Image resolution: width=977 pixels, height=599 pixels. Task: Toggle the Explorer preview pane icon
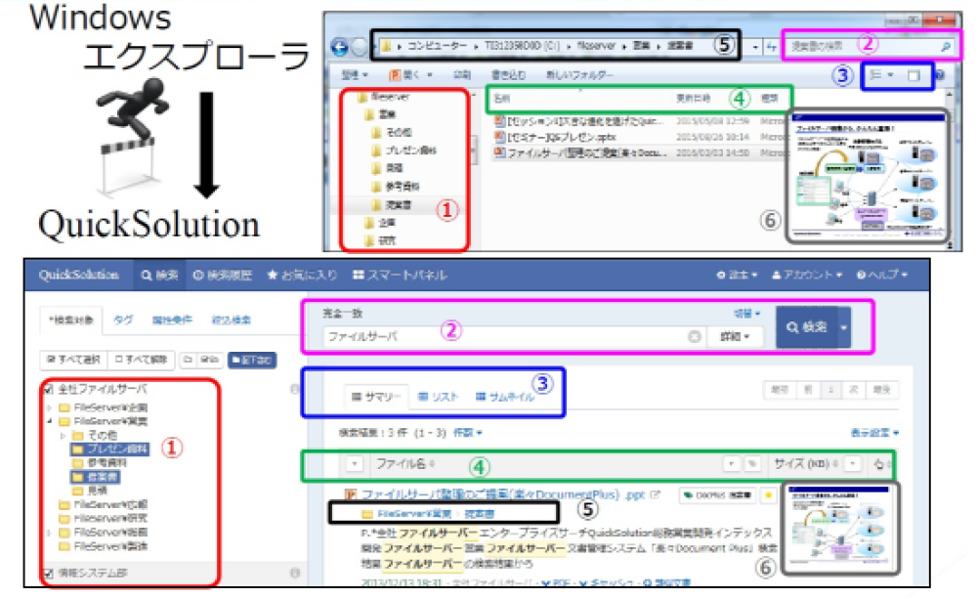pos(913,75)
